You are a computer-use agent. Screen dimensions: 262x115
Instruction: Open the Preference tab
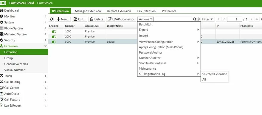coord(169,11)
